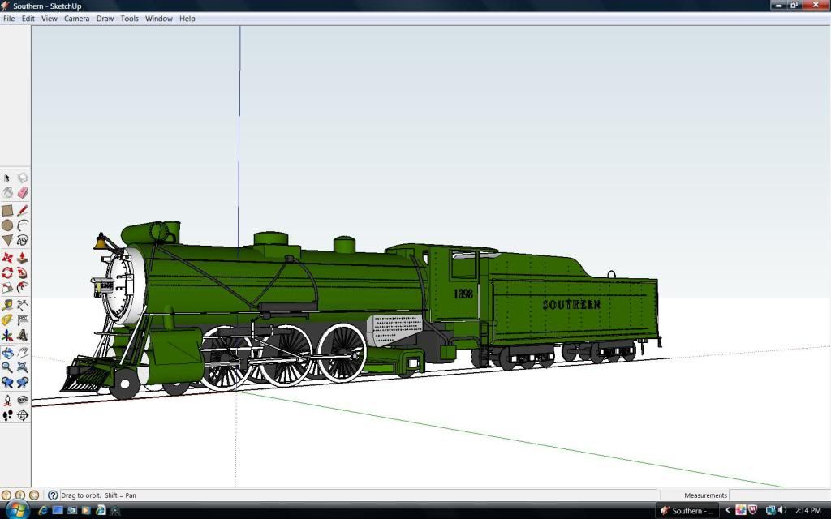Activate the Circle drawing tool
This screenshot has width=831, height=519.
click(x=6, y=225)
